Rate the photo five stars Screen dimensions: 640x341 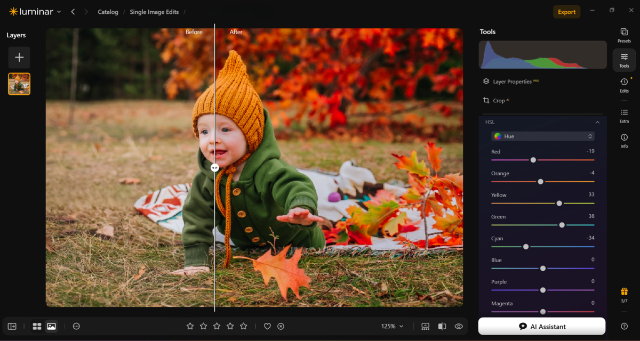(243, 326)
